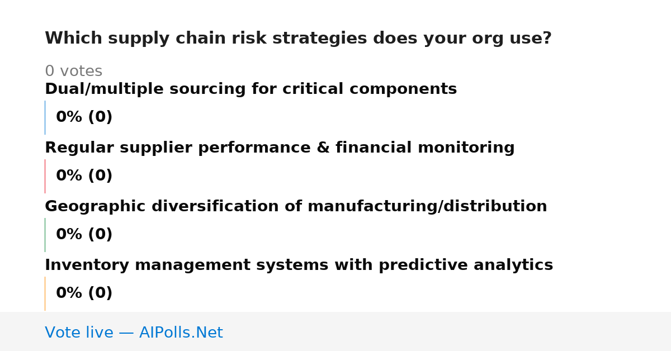Click the red bar for supplier monitoring
Viewport: 671px width, 351px height.
point(45,176)
